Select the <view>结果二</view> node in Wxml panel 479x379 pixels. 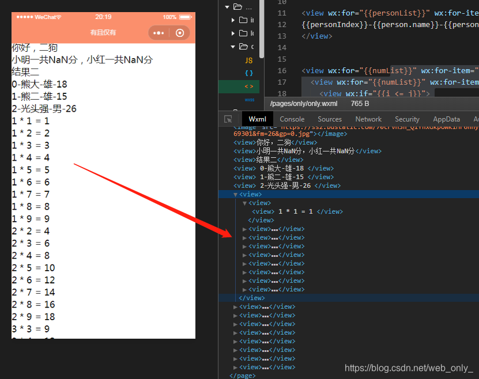tap(268, 160)
